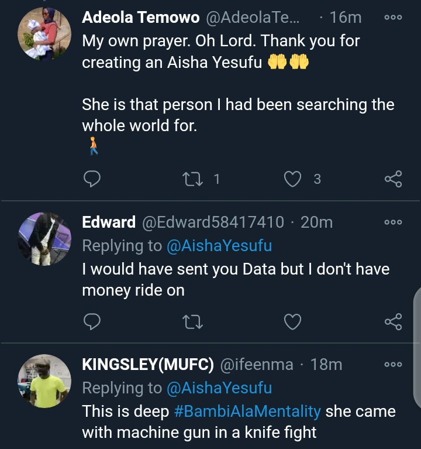Share Edward's tweet

point(393,321)
